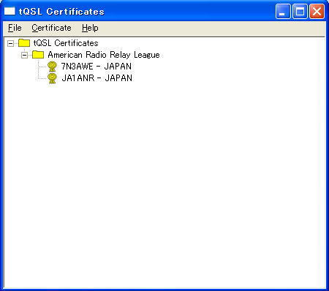Viewport: 329px width, 291px height.
Task: Select the 7N3AWE - JAPAN certificate
Action: pos(97,67)
